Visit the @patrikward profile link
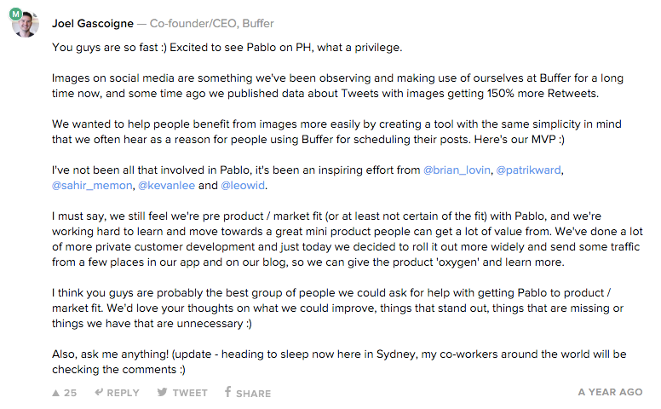Viewport: 661px width, 409px height. click(529, 170)
